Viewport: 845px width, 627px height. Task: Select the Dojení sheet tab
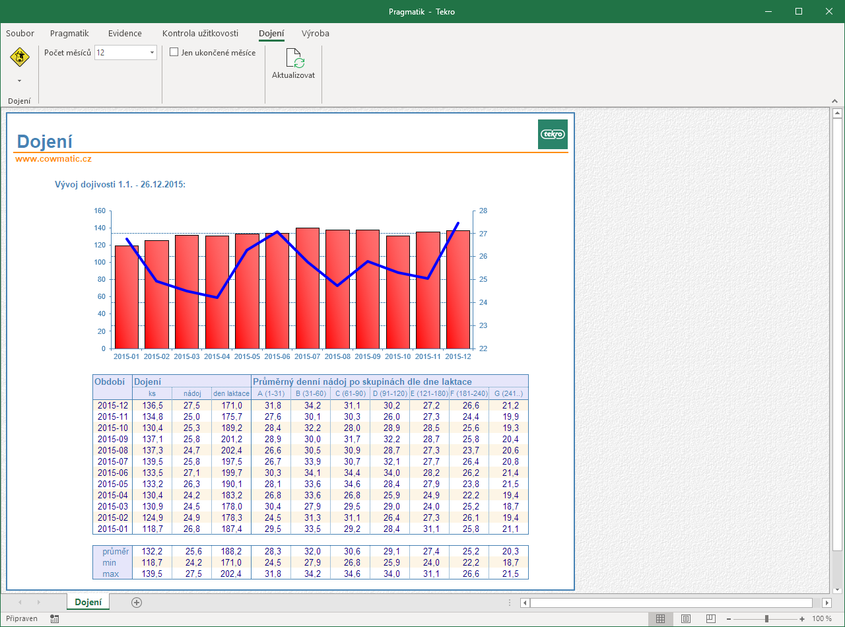[x=88, y=602]
